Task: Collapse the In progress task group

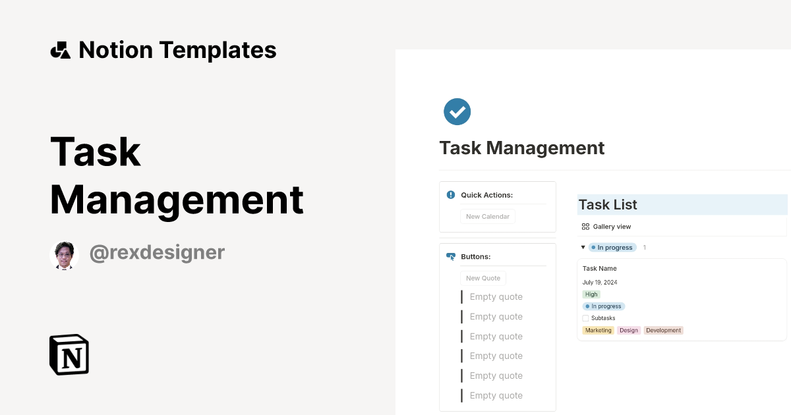Action: pos(583,247)
